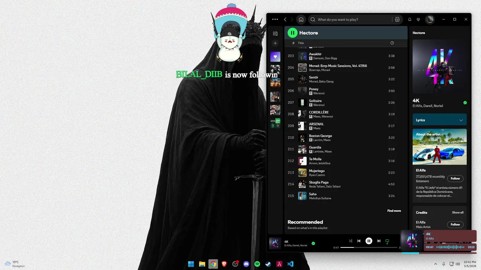Image resolution: width=481 pixels, height=270 pixels.
Task: Open the About the artist image
Action: pyautogui.click(x=440, y=147)
